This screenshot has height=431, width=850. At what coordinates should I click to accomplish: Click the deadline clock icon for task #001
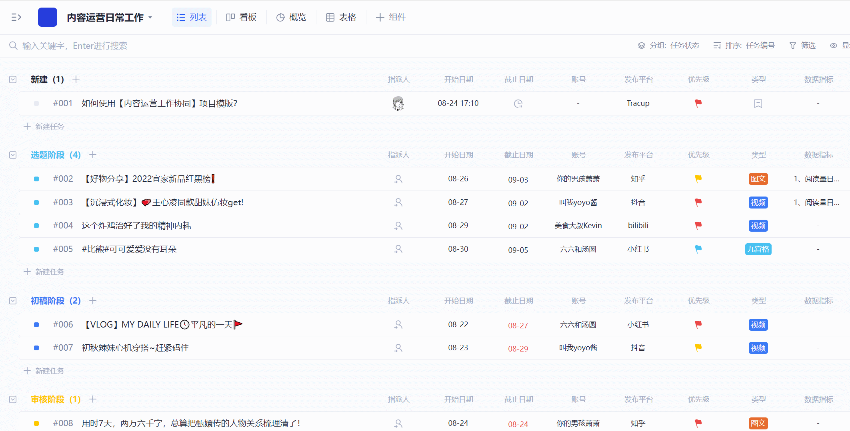coord(518,104)
